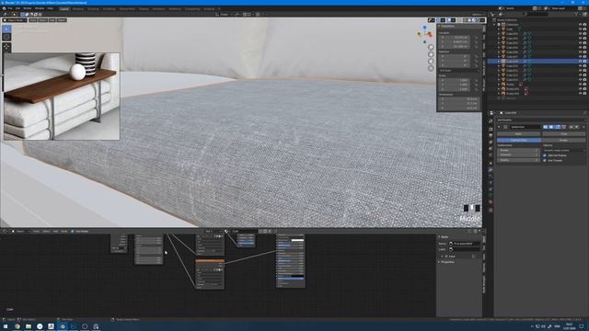Toggle modifier display in edit mode

pyautogui.click(x=558, y=127)
